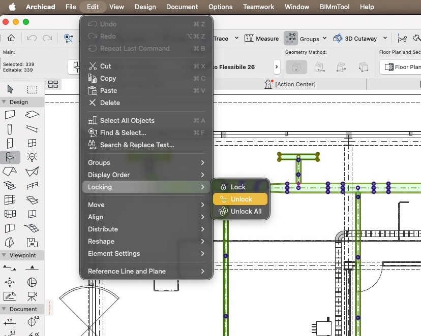Viewport: 421px width, 336px height.
Task: Select the Marquee tool
Action: coord(32,89)
